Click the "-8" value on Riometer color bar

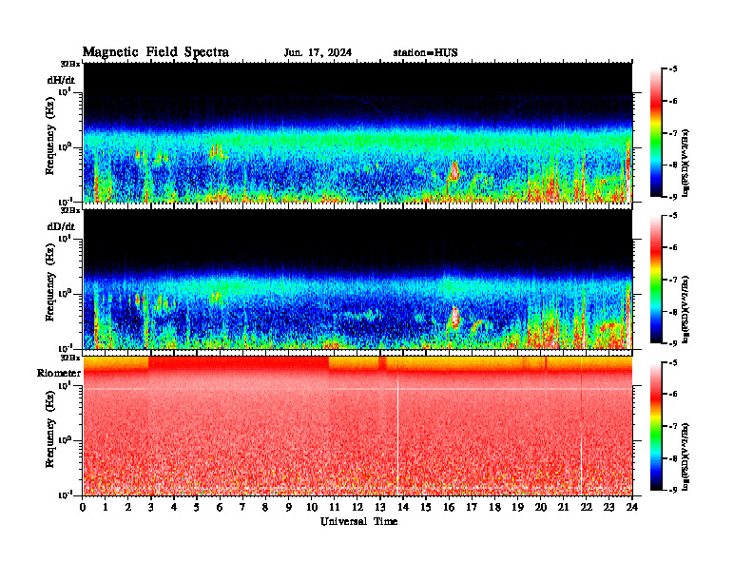673,458
